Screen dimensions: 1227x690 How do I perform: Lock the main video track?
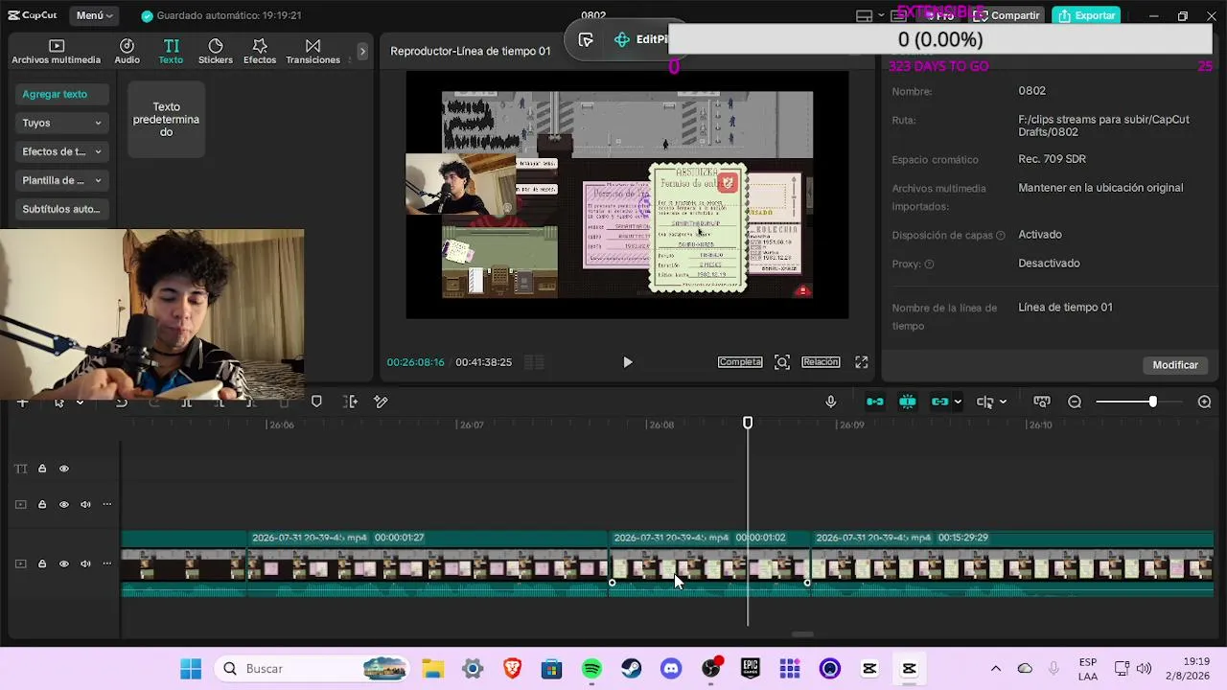(42, 563)
